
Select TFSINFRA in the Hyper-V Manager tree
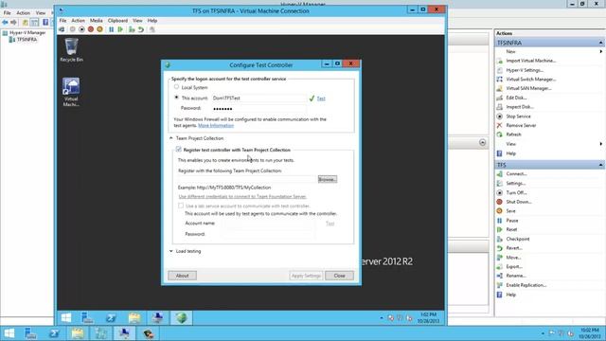point(27,40)
